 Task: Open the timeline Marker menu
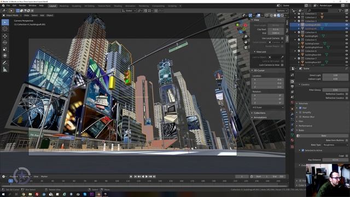[x=44, y=177]
